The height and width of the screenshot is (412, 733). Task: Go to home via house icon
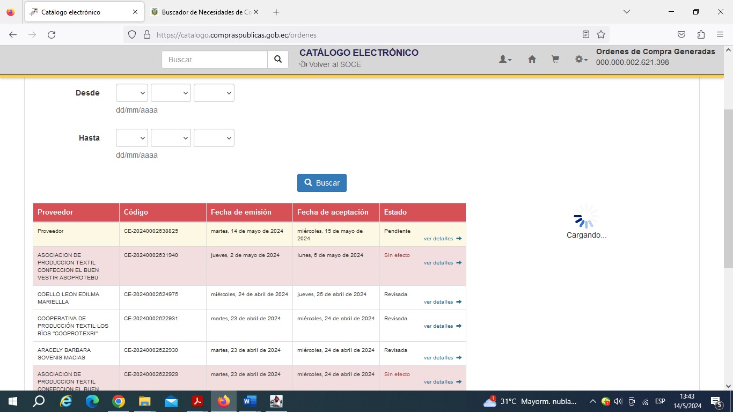532,60
